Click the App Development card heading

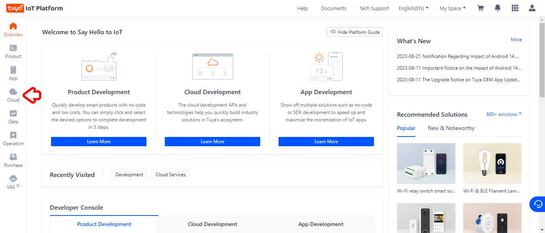326,92
